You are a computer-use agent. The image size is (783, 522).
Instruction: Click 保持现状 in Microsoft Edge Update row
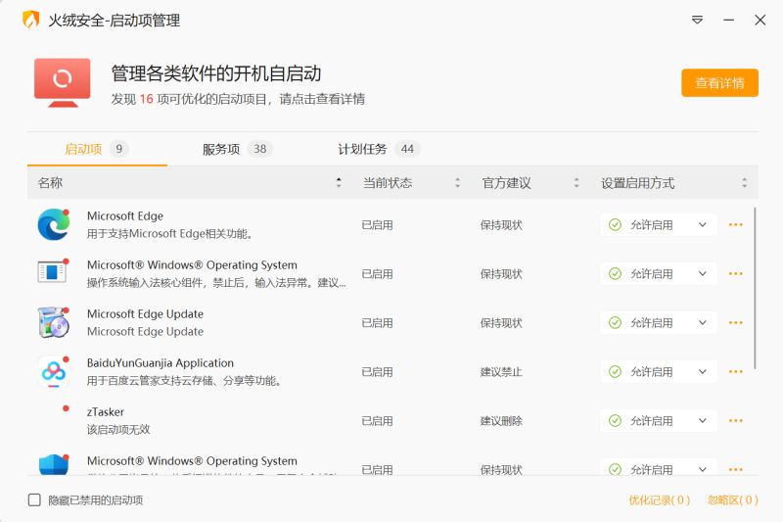tap(501, 322)
